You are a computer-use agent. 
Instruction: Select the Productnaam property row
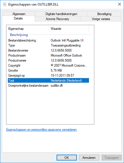[49, 55]
